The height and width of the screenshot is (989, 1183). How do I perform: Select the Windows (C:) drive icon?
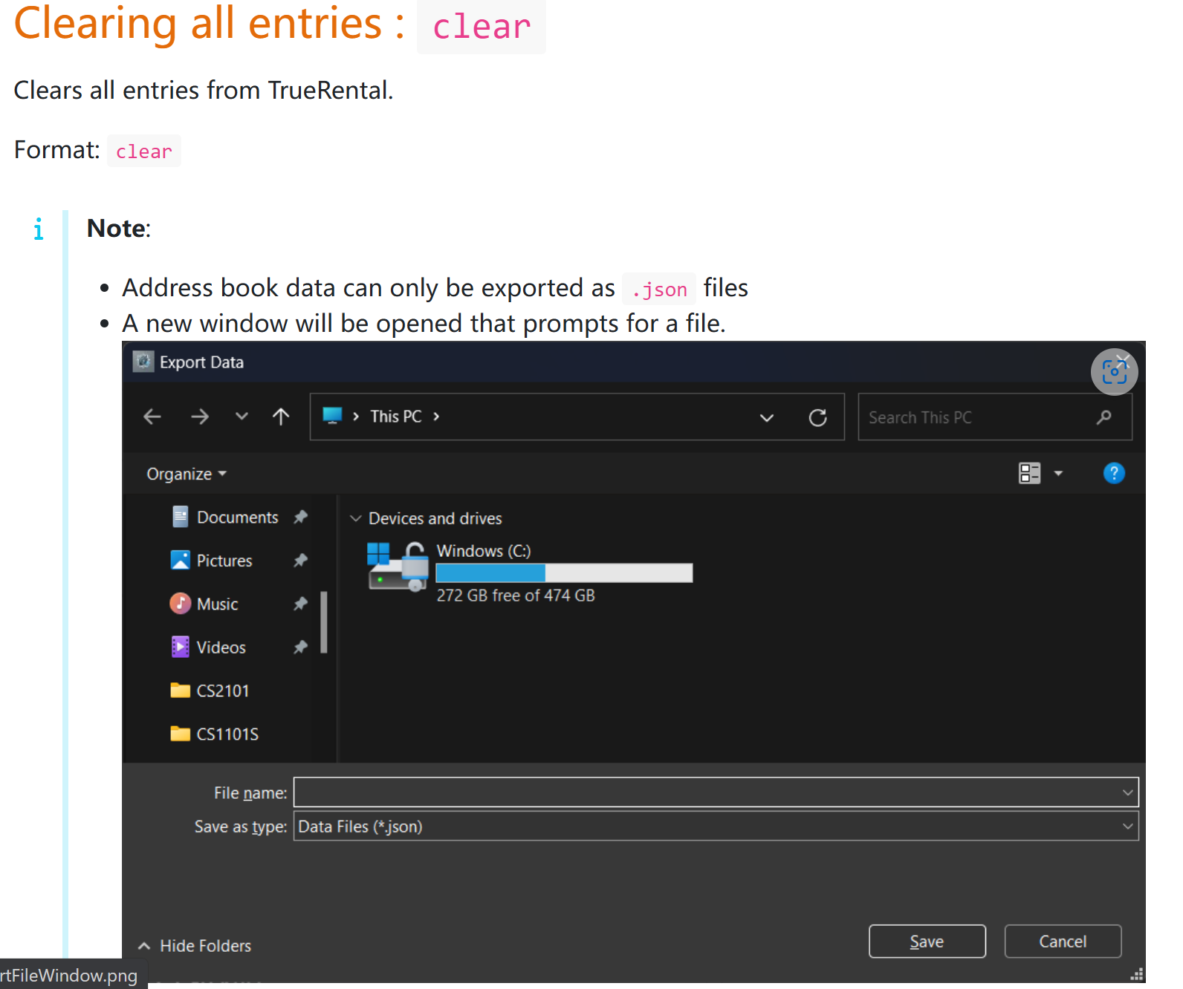point(398,566)
